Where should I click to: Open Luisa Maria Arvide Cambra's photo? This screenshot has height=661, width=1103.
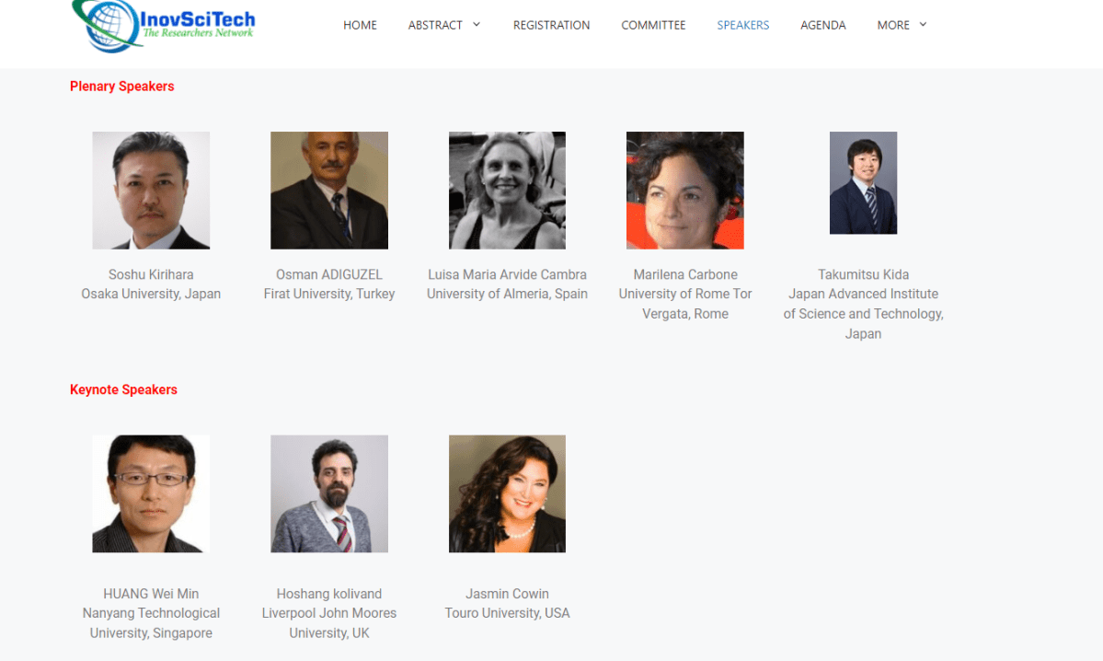507,190
